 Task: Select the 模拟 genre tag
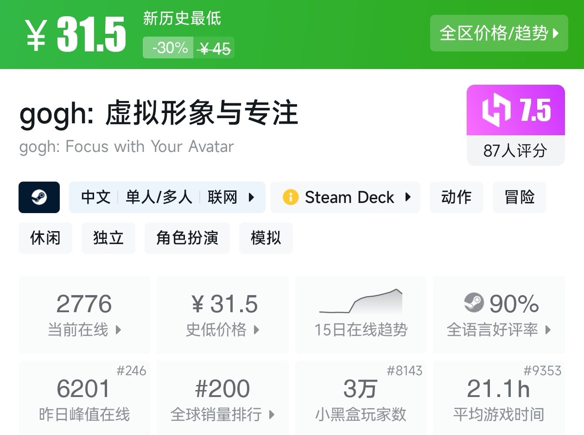click(266, 238)
